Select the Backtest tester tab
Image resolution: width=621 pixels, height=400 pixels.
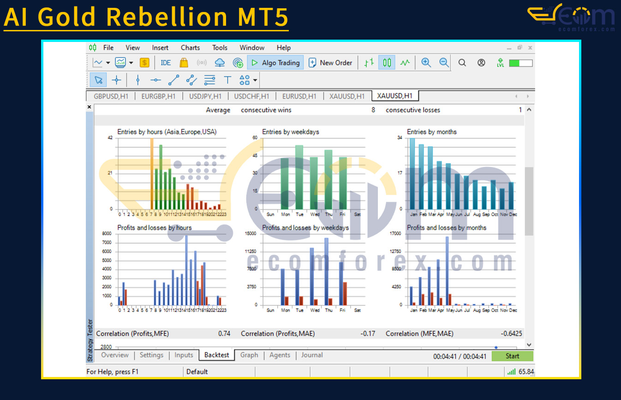point(216,355)
